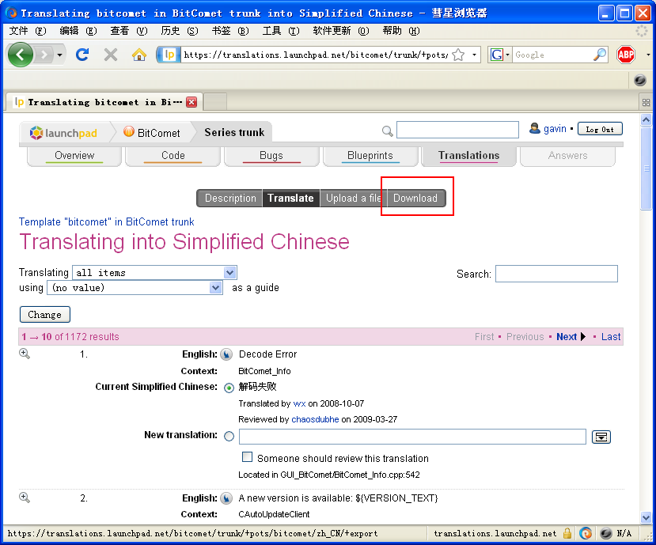The width and height of the screenshot is (656, 545).
Task: Go to browser Home icon
Action: [139, 55]
